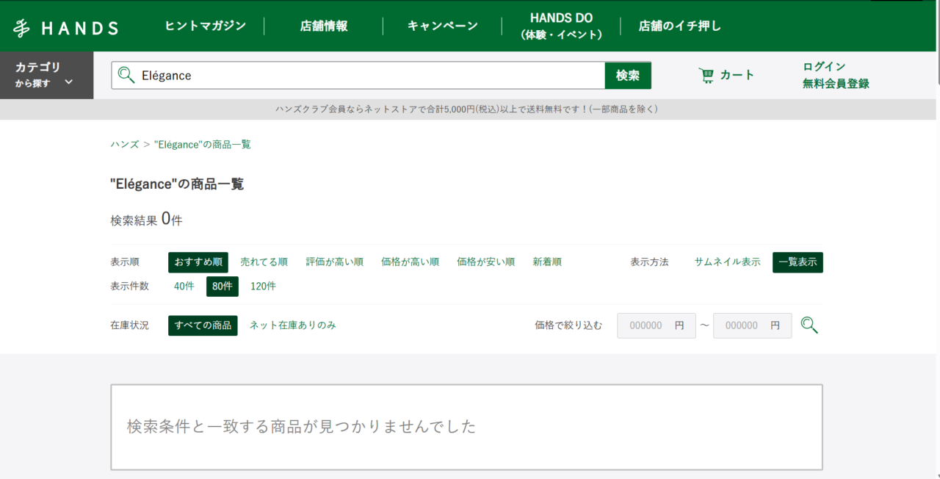This screenshot has width=940, height=479.
Task: Go to ハンズ breadcrumb link
Action: click(x=125, y=145)
